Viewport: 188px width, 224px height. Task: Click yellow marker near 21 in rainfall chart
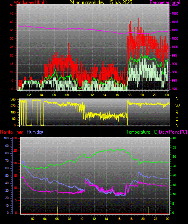(x=149, y=210)
